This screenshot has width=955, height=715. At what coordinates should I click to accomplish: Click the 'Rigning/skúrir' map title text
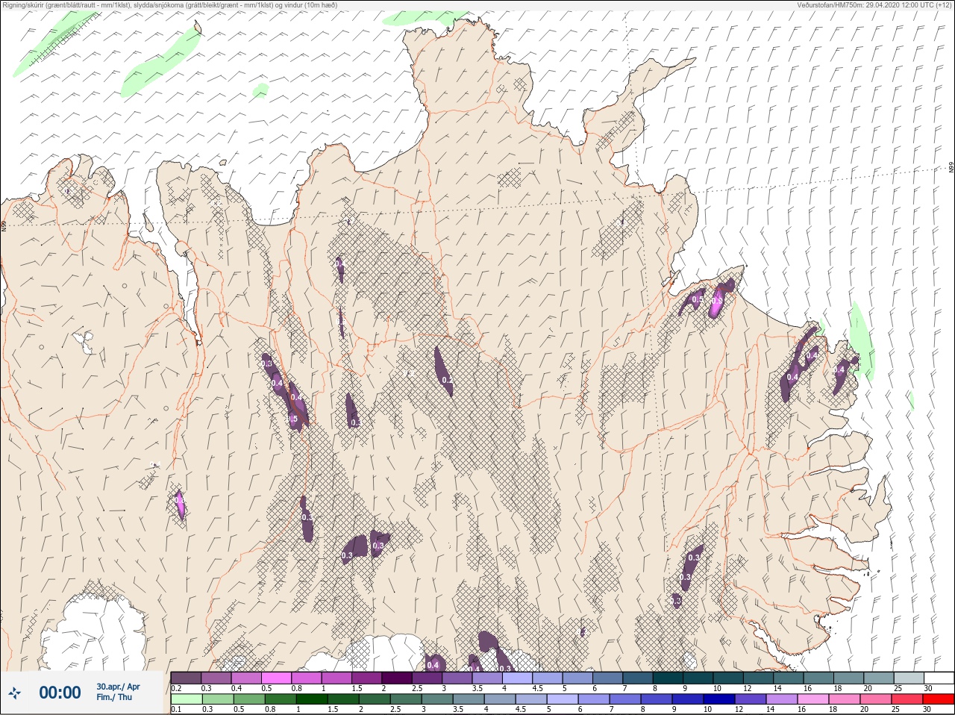click(x=22, y=5)
